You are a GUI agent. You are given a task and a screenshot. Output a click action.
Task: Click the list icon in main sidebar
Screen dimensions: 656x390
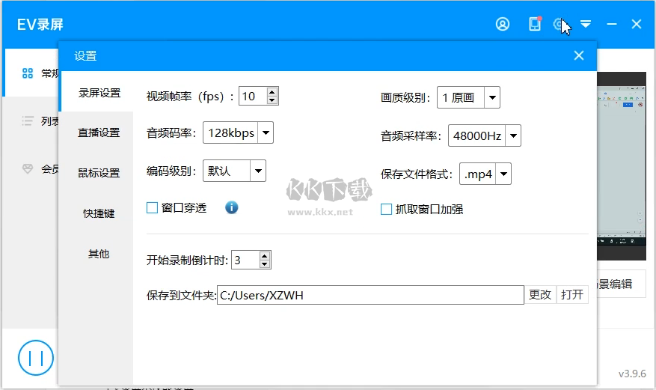[x=28, y=121]
